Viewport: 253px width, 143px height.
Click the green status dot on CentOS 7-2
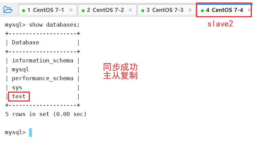[83, 11]
